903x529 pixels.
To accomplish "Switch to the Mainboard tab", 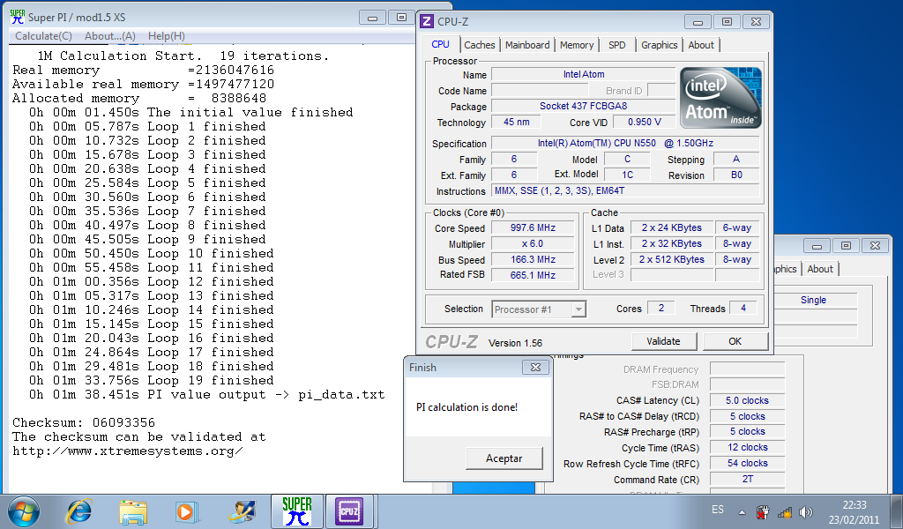I will [527, 45].
